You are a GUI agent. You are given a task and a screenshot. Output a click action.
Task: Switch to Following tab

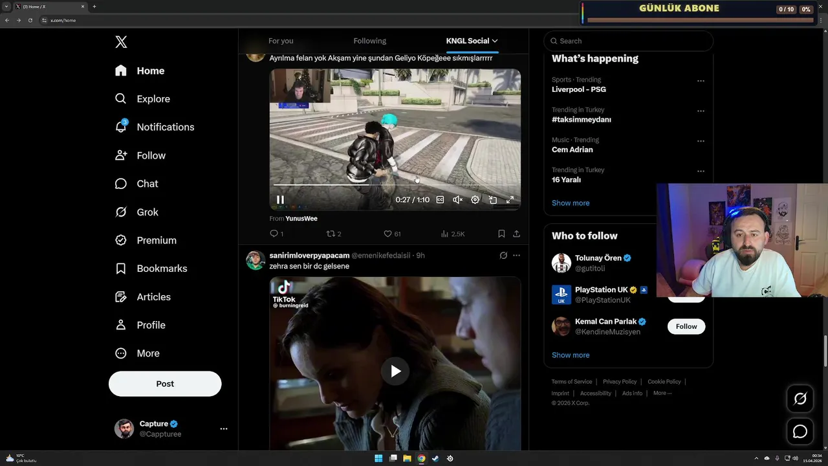[370, 41]
